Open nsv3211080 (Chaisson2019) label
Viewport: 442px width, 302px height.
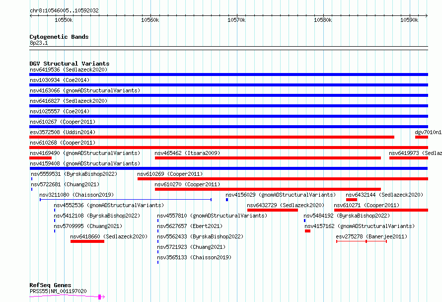76,195
